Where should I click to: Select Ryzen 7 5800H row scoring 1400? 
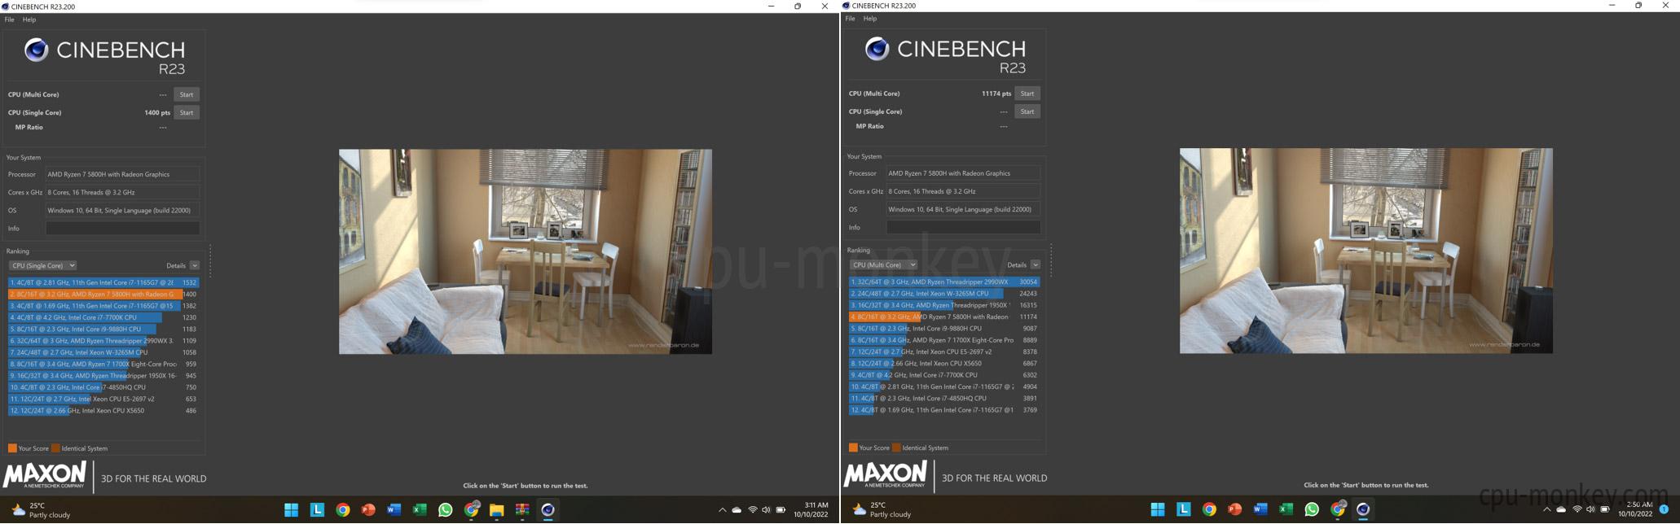[103, 295]
